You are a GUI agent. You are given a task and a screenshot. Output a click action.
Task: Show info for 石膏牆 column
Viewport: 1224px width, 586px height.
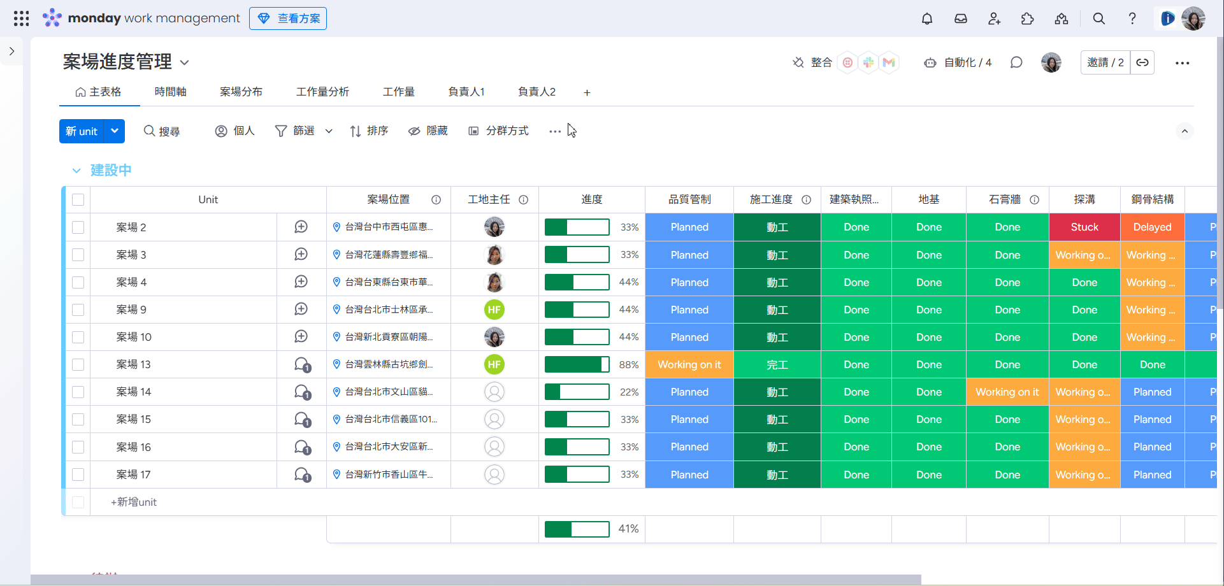pos(1035,200)
